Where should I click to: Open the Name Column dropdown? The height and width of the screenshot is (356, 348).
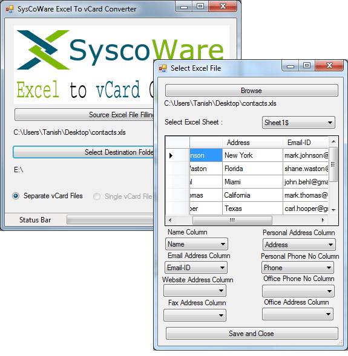click(197, 244)
